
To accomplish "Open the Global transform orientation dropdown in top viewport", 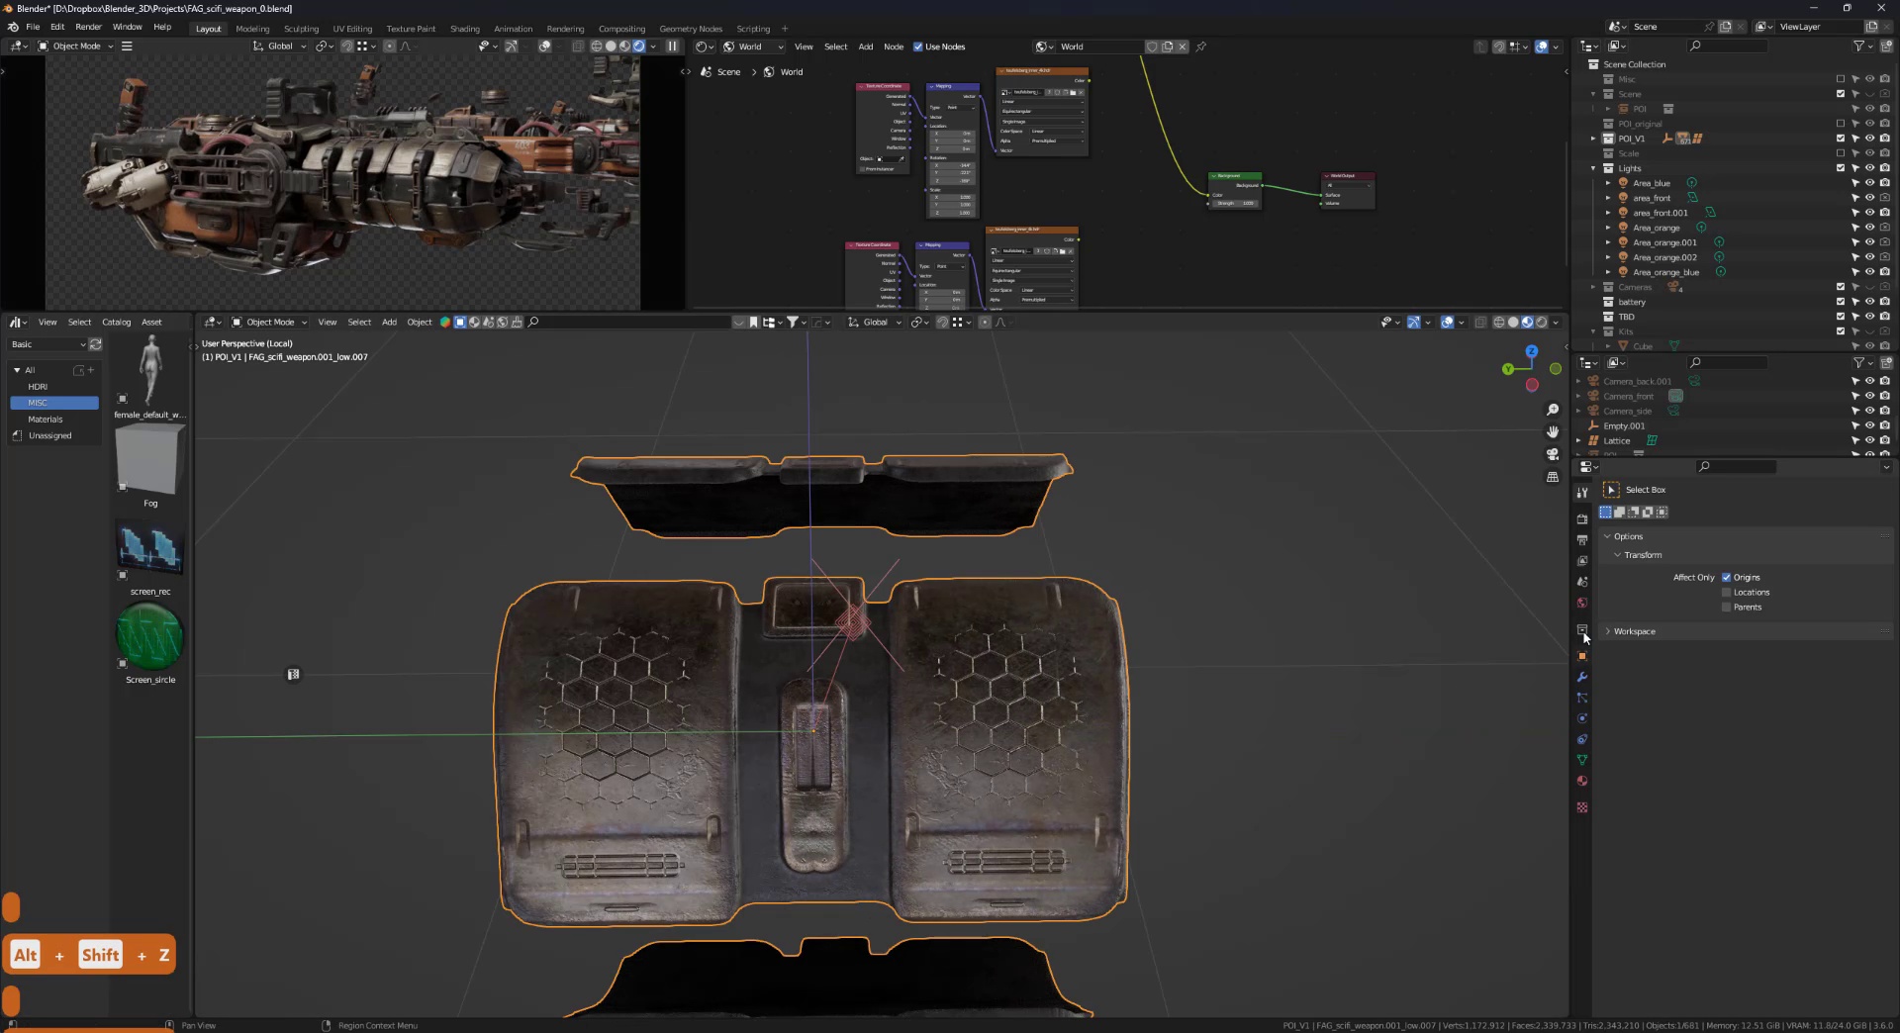I will pos(280,47).
